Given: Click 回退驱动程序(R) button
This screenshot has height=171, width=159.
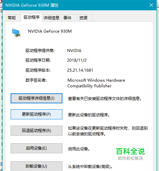Looking at the screenshot, I should [x=37, y=131].
